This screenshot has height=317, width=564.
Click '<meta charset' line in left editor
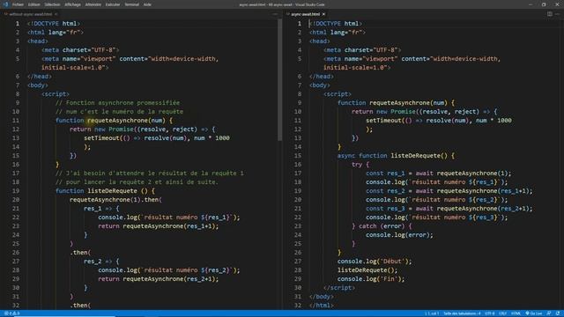coord(80,50)
